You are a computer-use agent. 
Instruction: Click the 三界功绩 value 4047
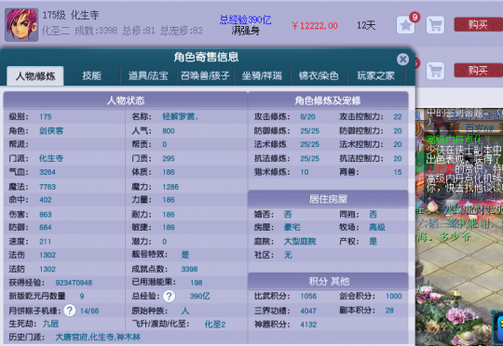pyautogui.click(x=308, y=311)
